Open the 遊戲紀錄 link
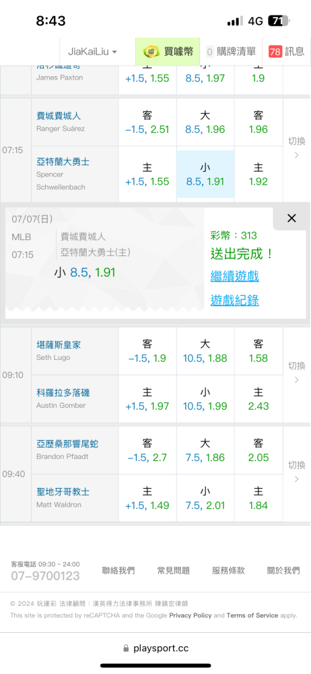 tap(234, 300)
